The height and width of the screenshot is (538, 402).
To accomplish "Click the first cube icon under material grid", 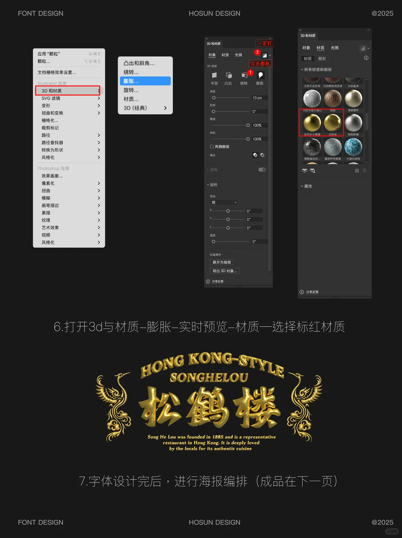I will [x=304, y=171].
